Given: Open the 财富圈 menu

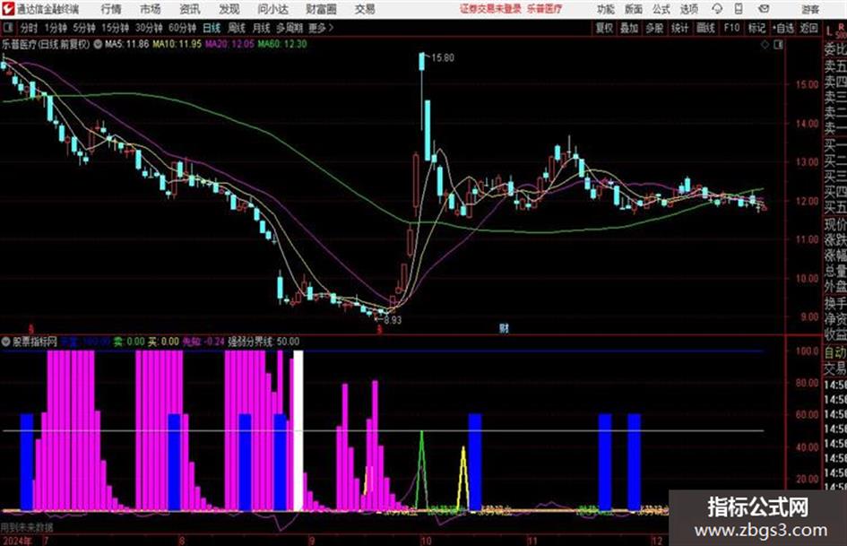Looking at the screenshot, I should 321,9.
